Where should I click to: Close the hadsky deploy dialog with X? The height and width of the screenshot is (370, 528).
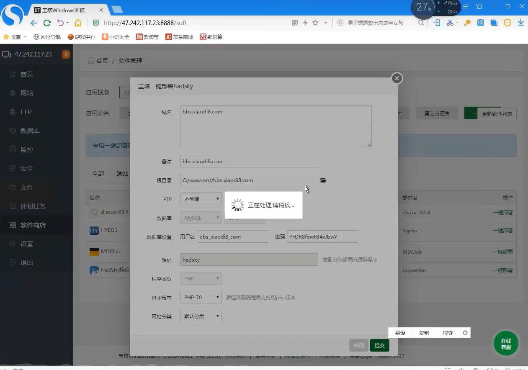[397, 78]
